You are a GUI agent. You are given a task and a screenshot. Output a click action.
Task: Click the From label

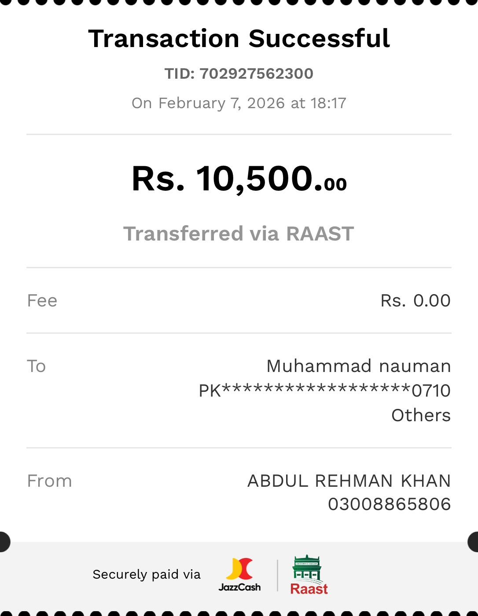coord(49,481)
